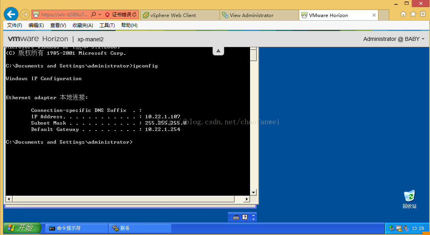Open the 开始 Start button
430x235 pixels.
[x=23, y=228]
